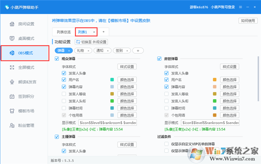The height and width of the screenshot is (164, 261).
Task: Open 模板市场 shirt icon
Action: (x=12, y=111)
